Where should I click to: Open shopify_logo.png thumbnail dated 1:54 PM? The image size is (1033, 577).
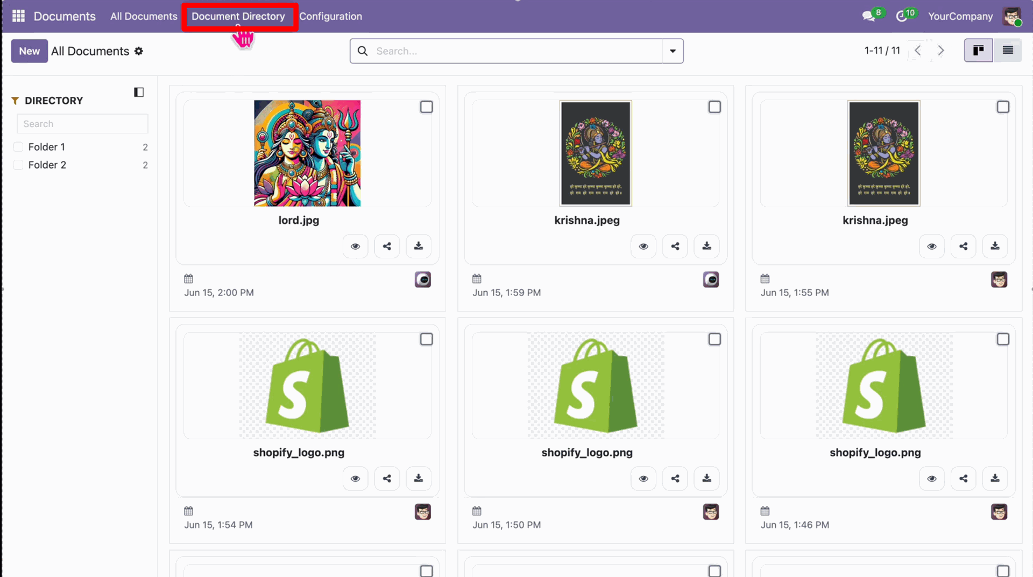click(x=307, y=385)
